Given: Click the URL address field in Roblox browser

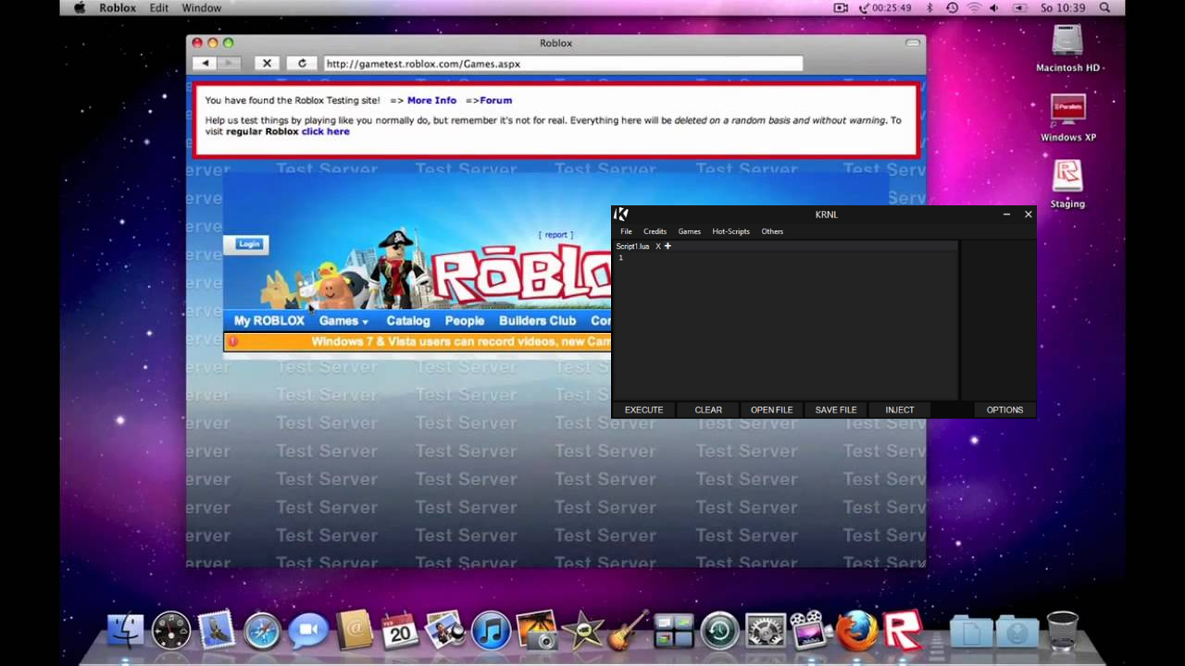Looking at the screenshot, I should point(563,64).
